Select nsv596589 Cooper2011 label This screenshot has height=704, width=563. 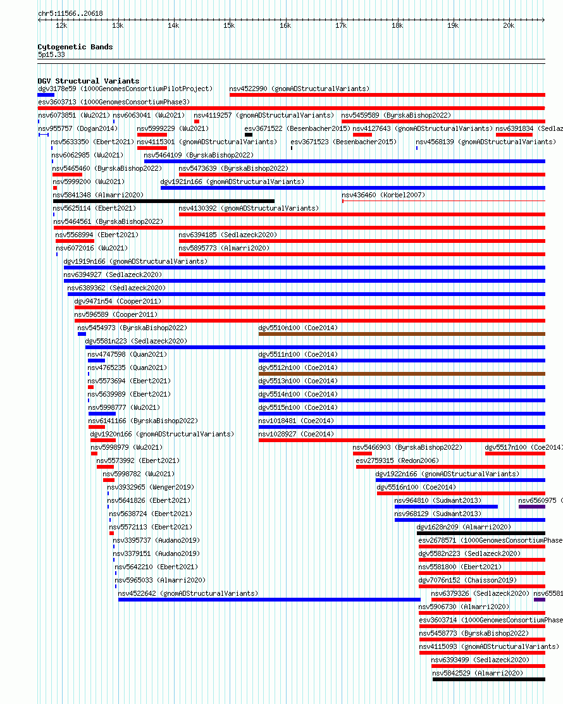click(x=116, y=315)
